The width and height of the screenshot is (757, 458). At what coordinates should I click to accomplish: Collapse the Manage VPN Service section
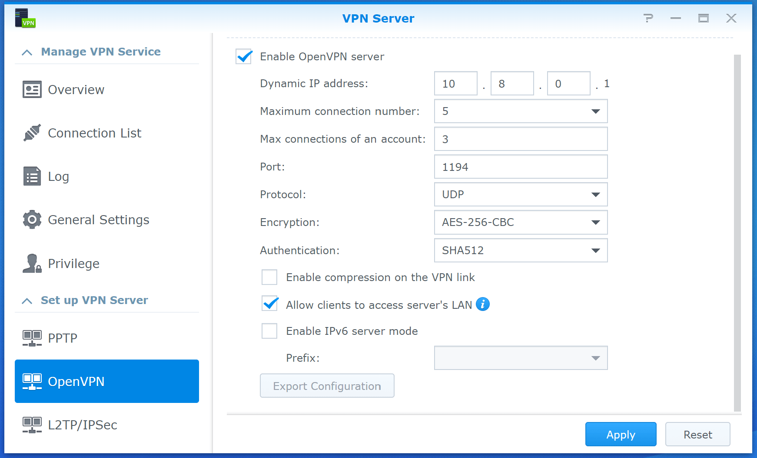pyautogui.click(x=27, y=52)
